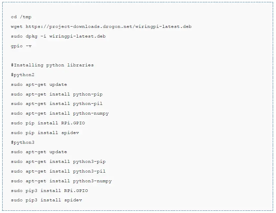Click the "sudo dpkg -i wiringpi-latest.deb" line

[x=58, y=36]
